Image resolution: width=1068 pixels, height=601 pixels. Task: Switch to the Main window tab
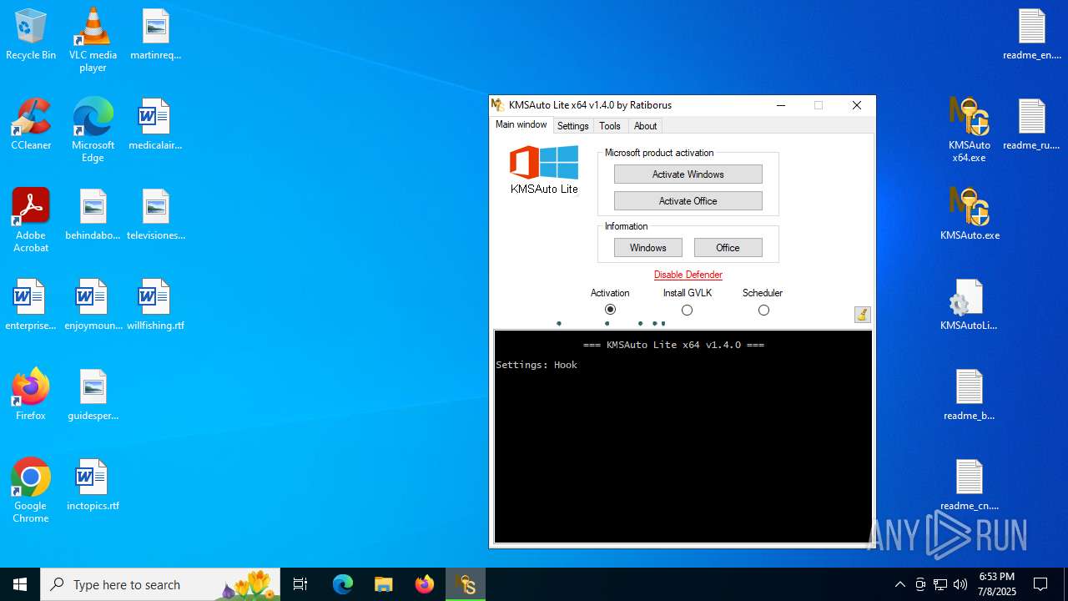point(521,124)
